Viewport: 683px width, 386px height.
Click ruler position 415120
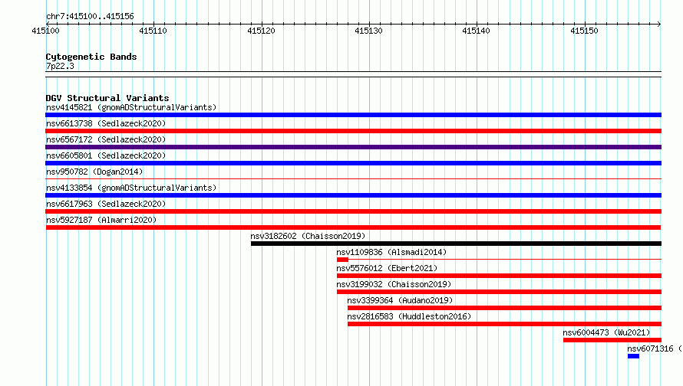coord(261,31)
